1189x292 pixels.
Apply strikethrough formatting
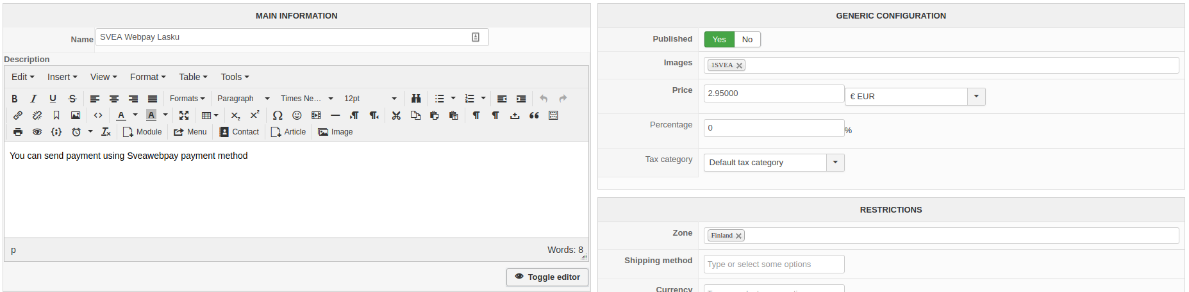pos(72,99)
